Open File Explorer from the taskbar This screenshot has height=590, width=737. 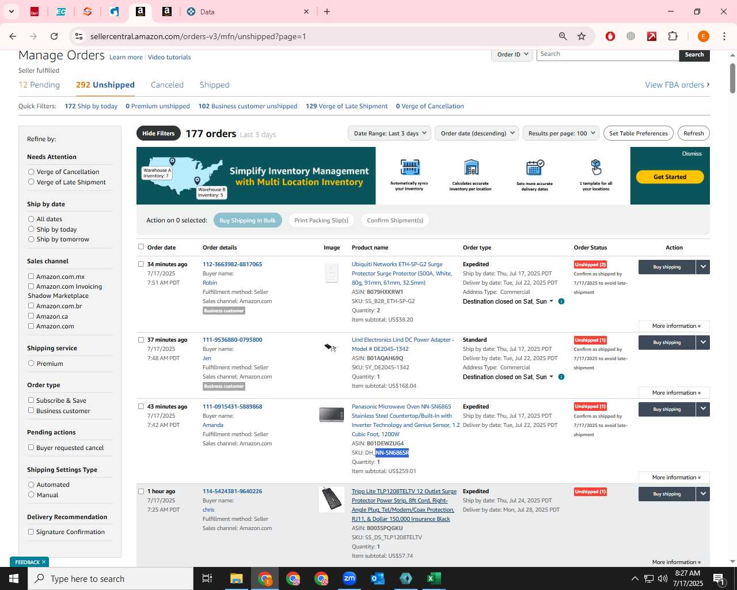coord(237,578)
